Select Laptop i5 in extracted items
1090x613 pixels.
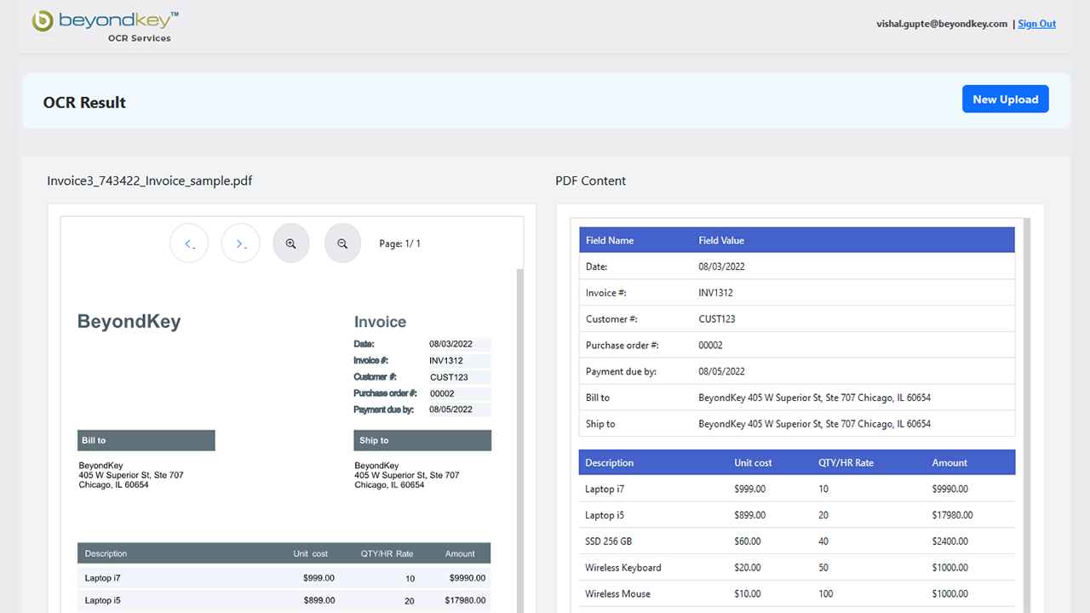pyautogui.click(x=605, y=515)
